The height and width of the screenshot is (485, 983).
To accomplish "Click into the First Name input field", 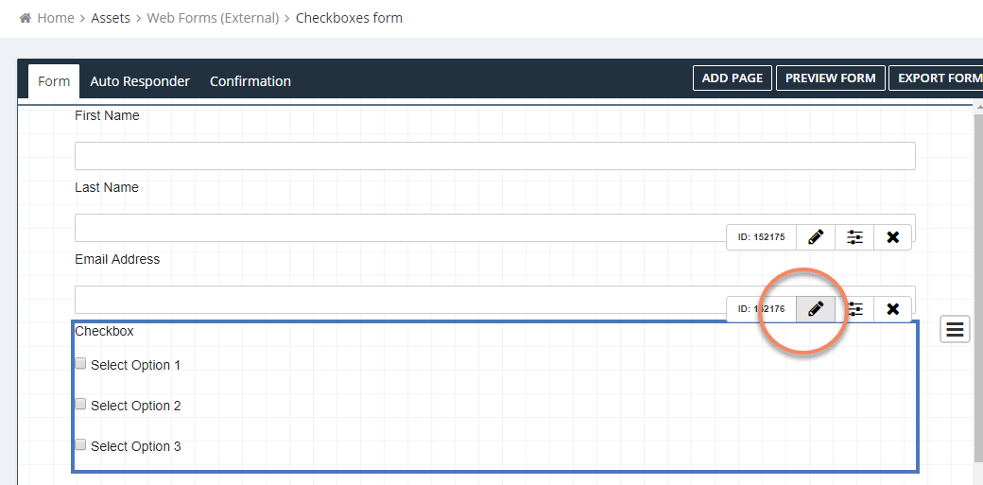I will pyautogui.click(x=494, y=156).
